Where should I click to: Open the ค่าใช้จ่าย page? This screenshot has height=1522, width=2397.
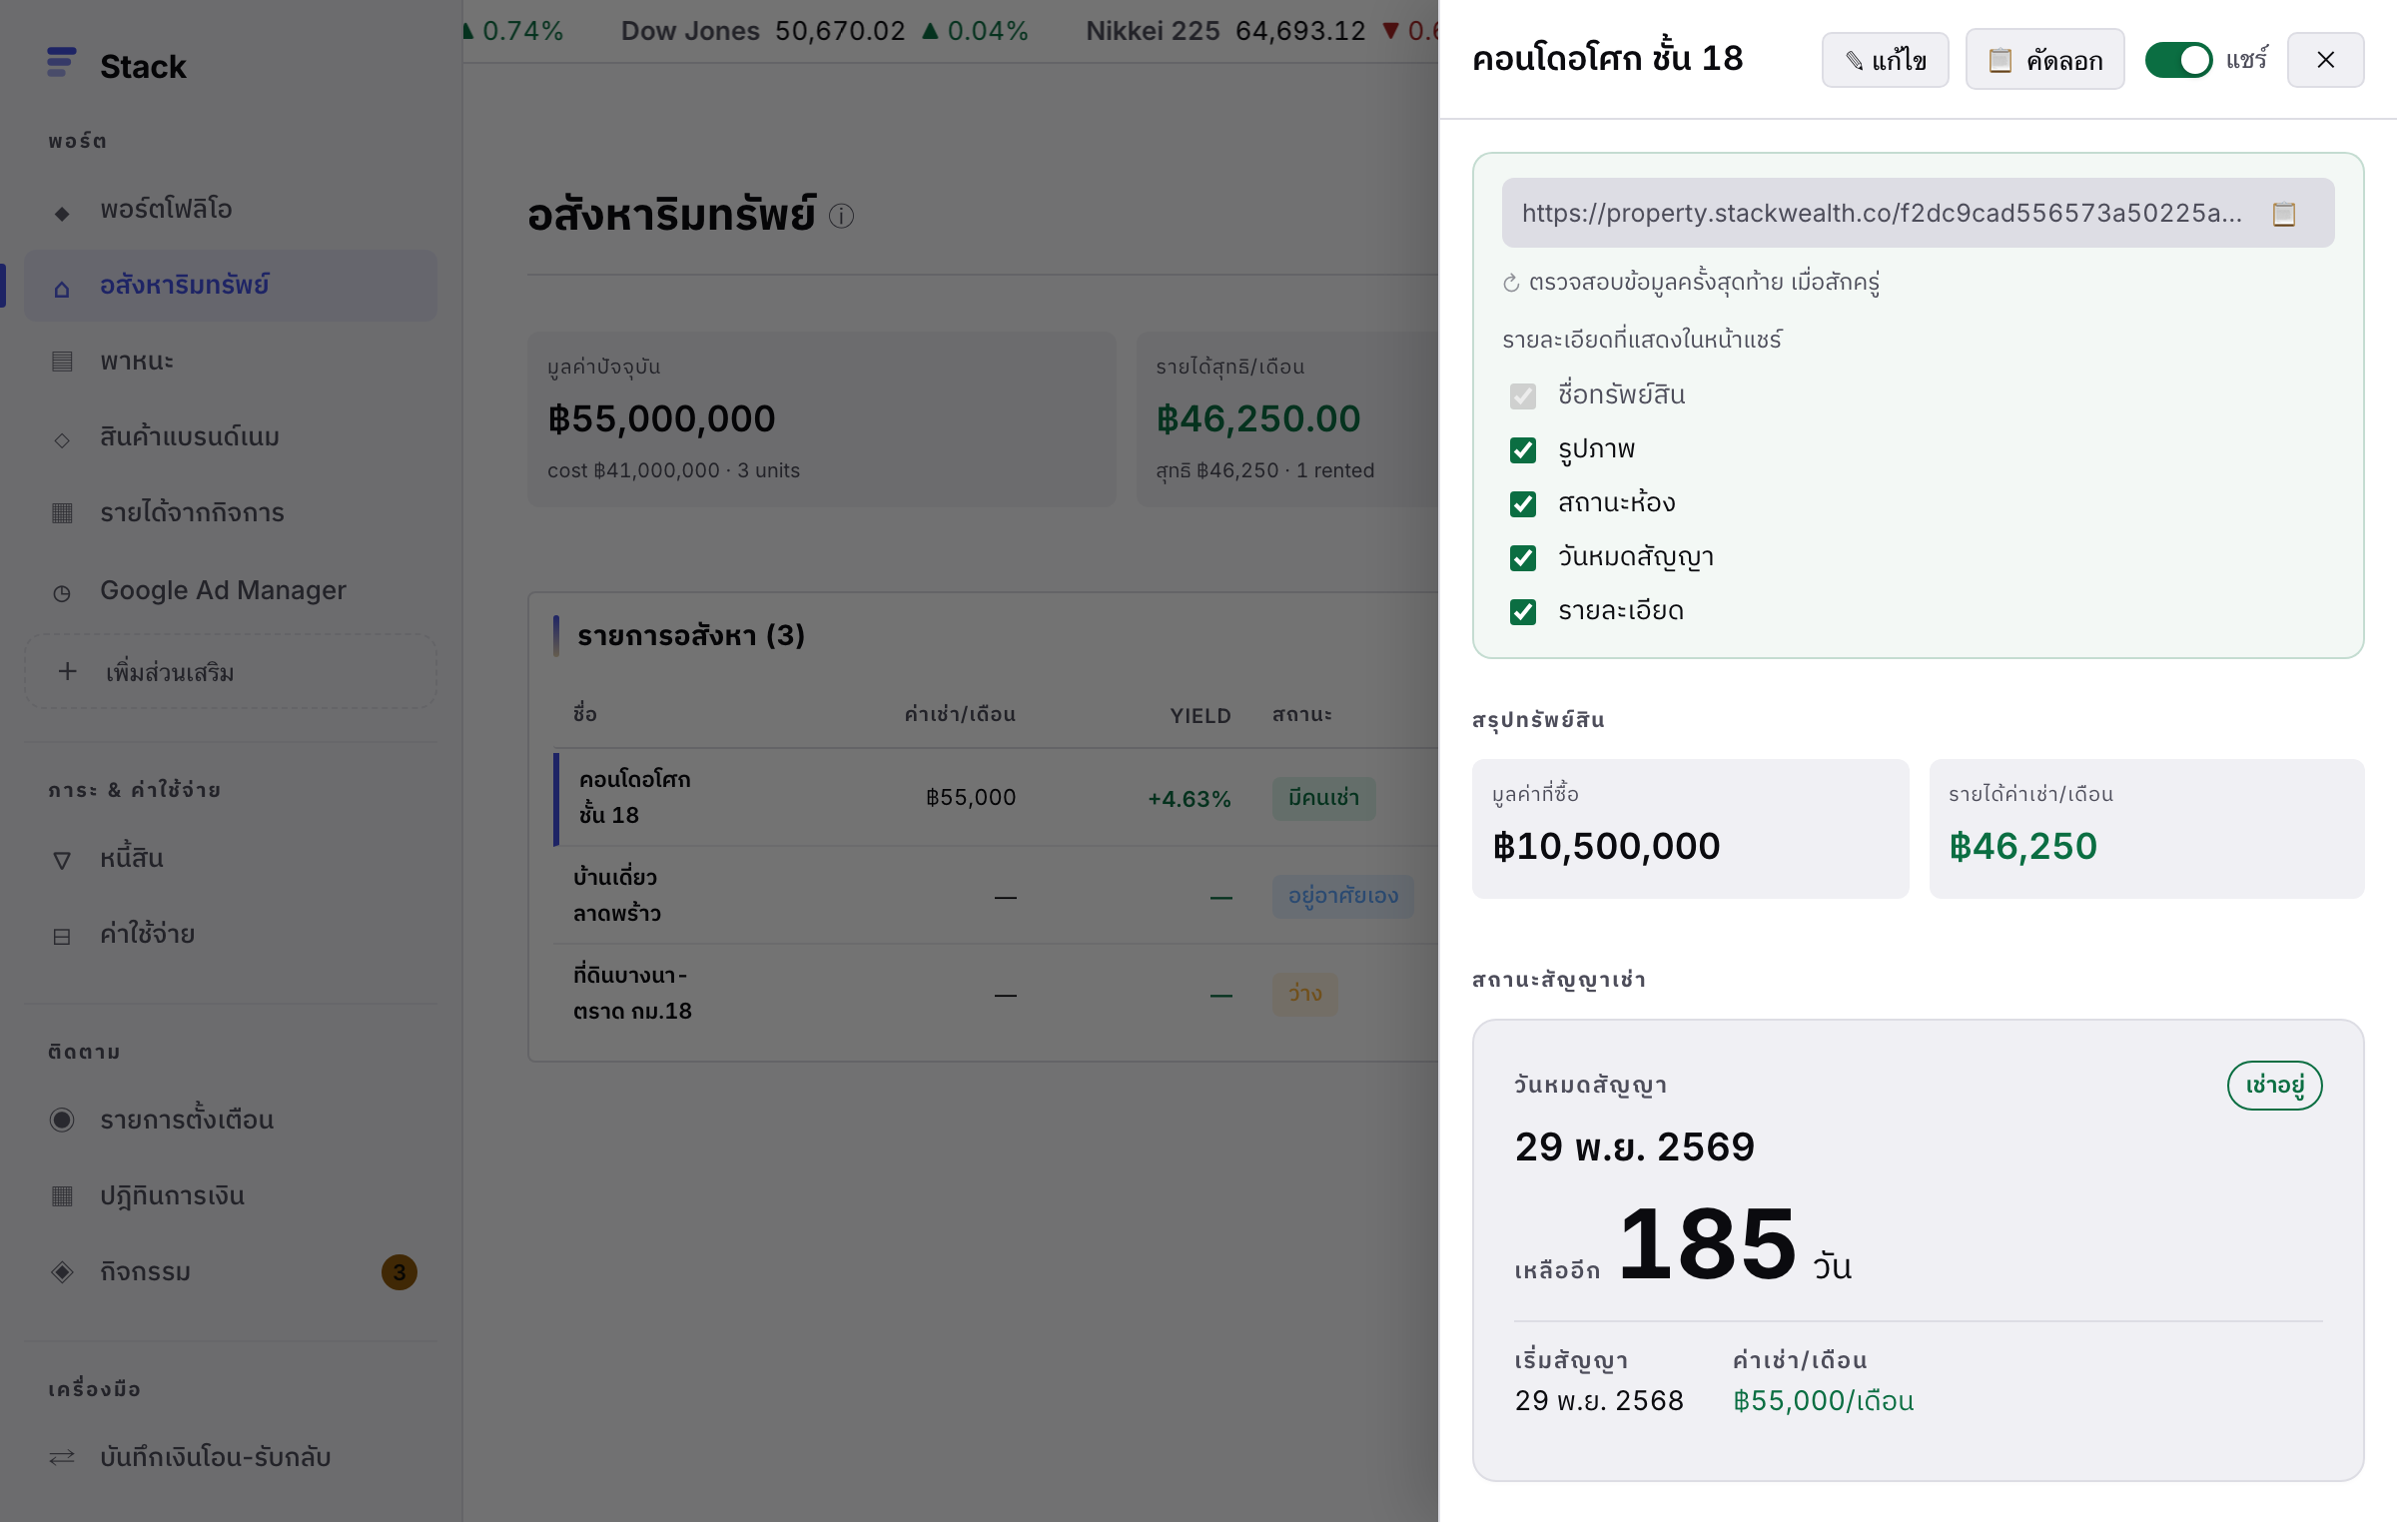pos(231,935)
